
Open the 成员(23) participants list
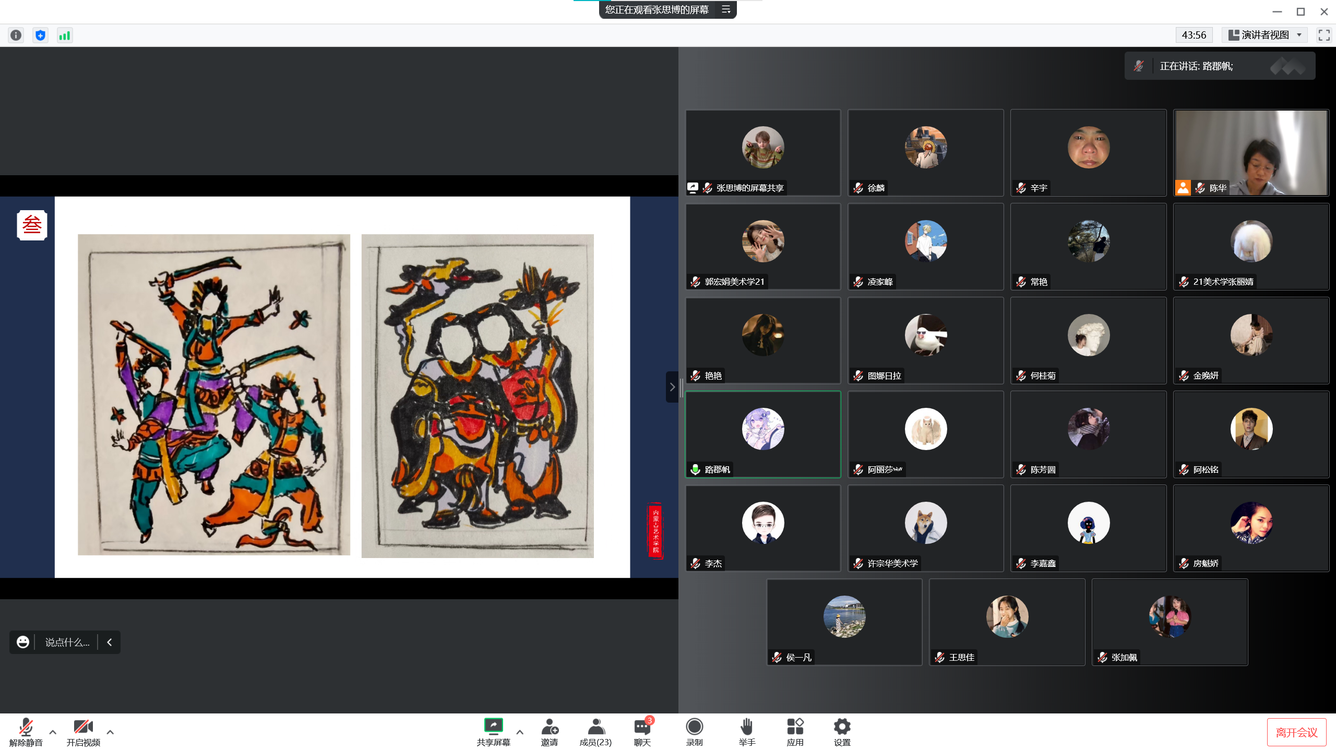(595, 732)
